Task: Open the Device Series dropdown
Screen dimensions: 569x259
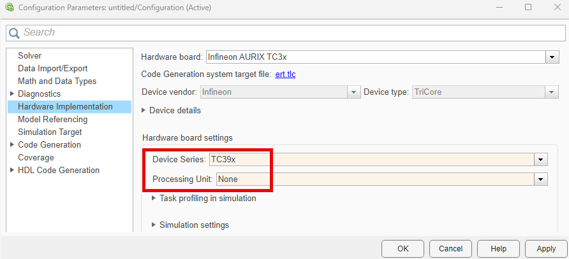Action: point(542,159)
